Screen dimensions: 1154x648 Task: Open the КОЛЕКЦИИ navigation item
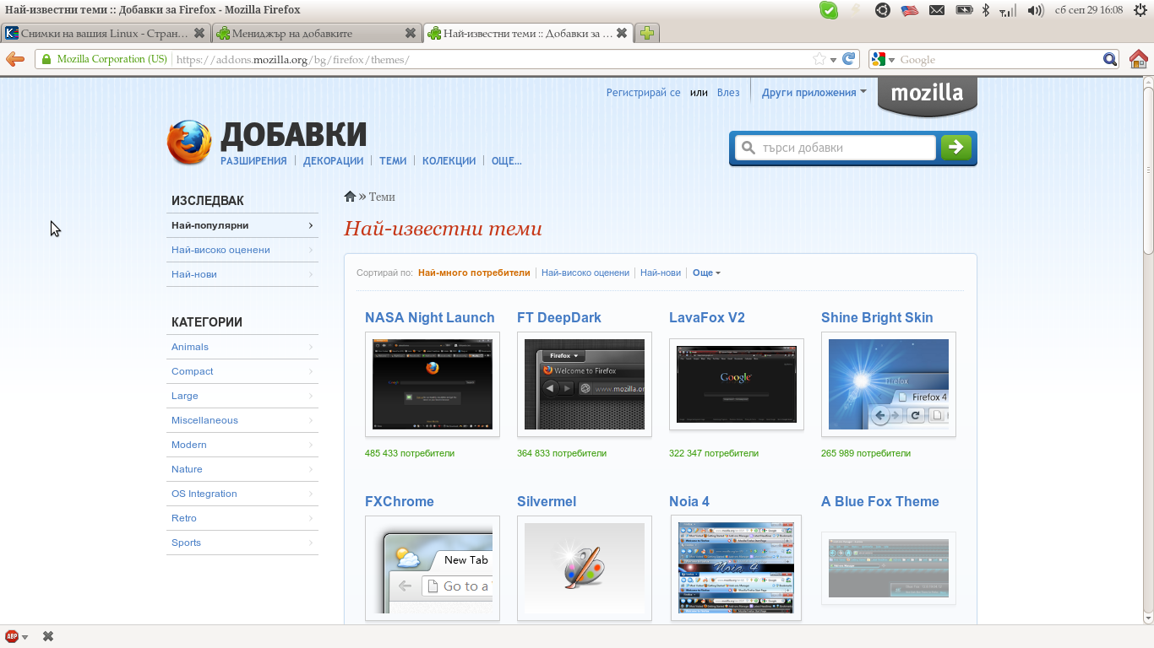(x=449, y=160)
